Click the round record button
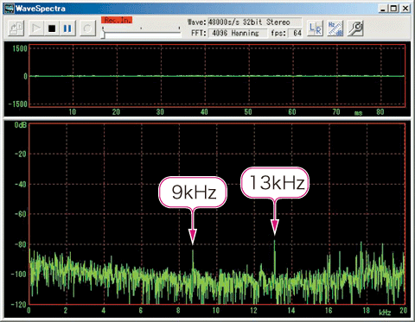Screen dimensions: 415x322 pos(87,28)
